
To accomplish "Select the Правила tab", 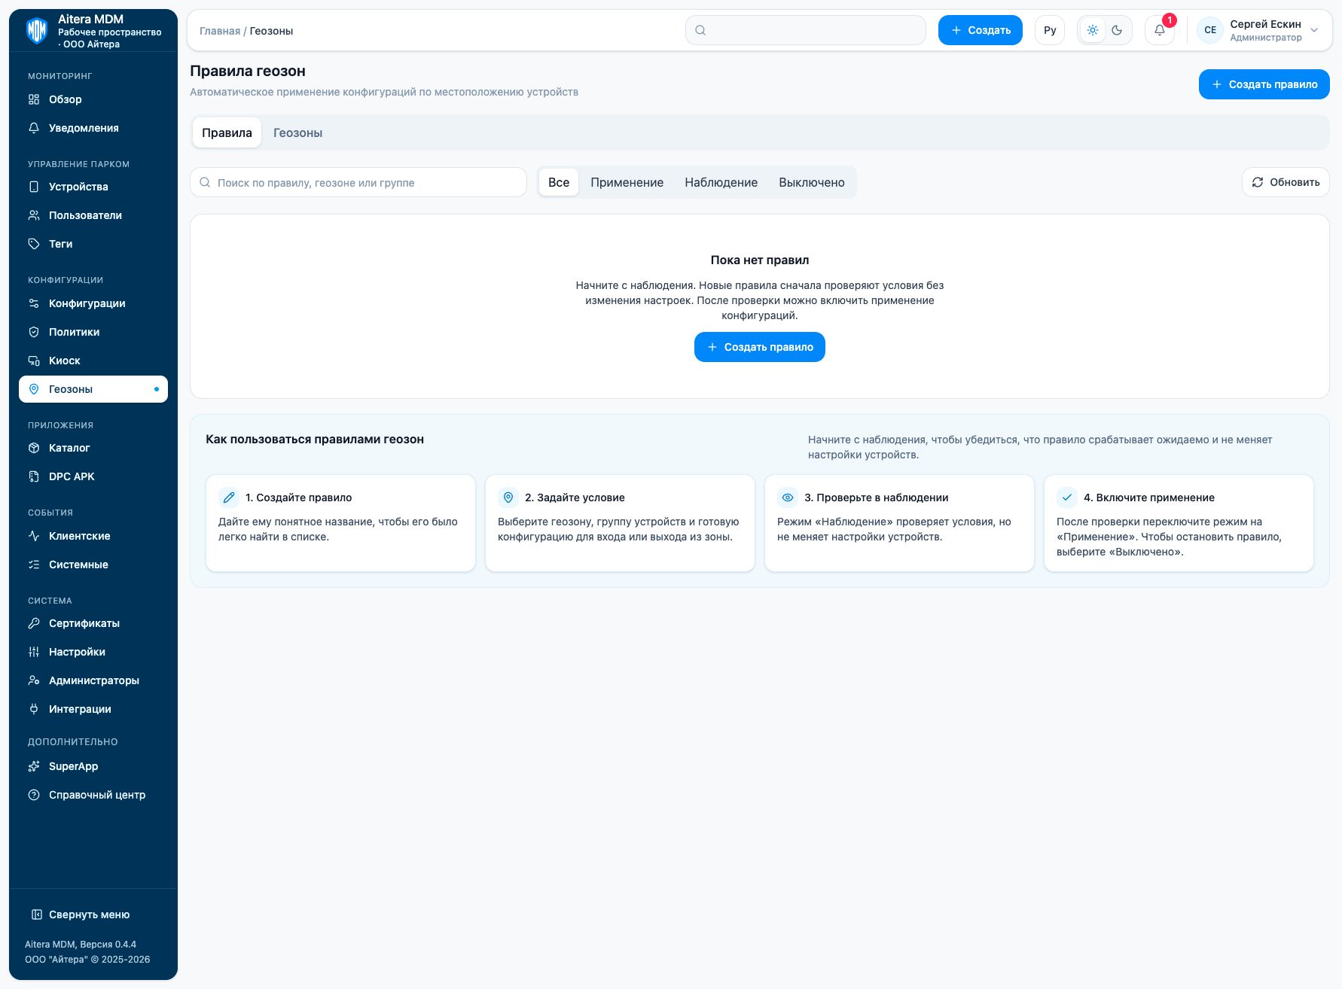I will click(227, 132).
